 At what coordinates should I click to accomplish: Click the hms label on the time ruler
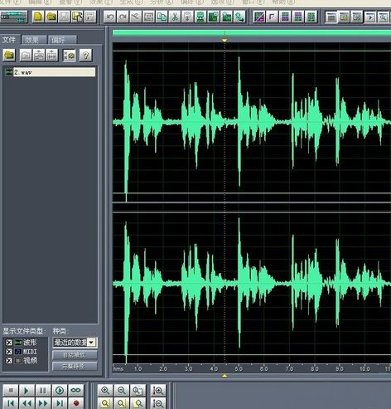point(118,369)
